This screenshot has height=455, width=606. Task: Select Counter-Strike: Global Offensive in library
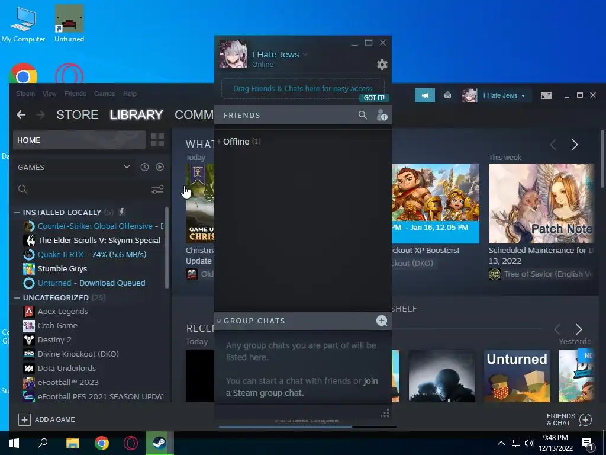click(x=93, y=226)
